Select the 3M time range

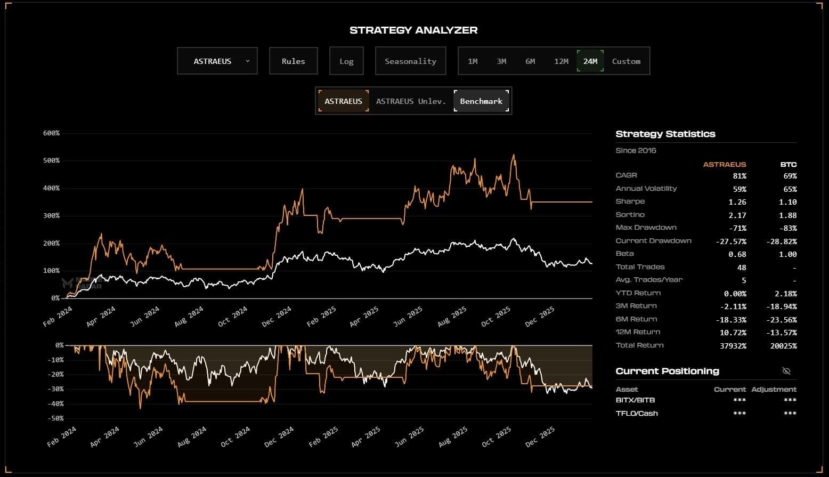(501, 61)
